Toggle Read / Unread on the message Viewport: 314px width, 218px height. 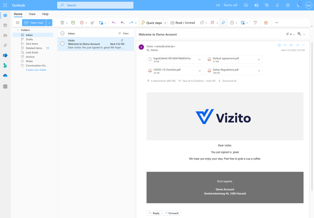182,22
